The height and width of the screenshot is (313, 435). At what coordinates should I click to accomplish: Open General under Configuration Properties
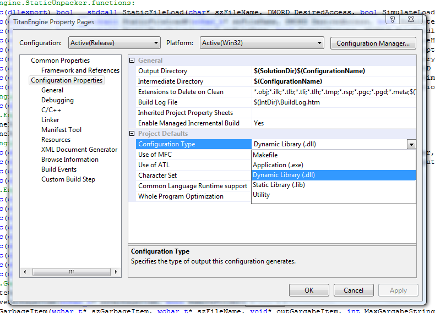coord(52,90)
